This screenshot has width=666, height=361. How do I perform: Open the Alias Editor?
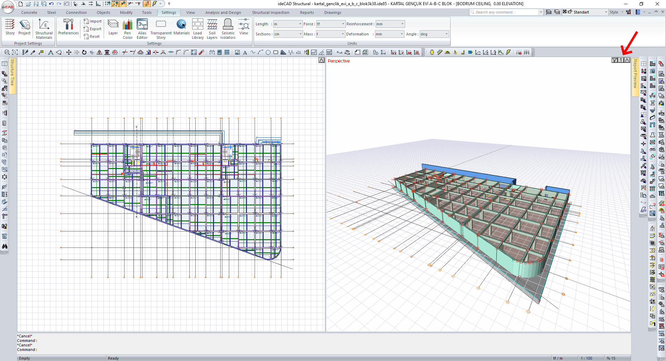pos(142,29)
